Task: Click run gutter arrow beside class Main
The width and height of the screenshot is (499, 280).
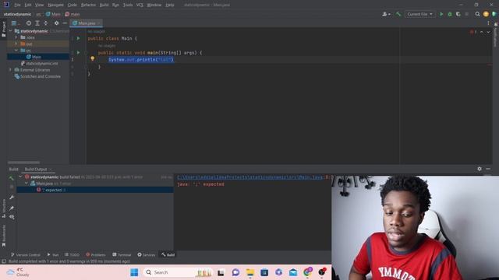Action: point(78,38)
